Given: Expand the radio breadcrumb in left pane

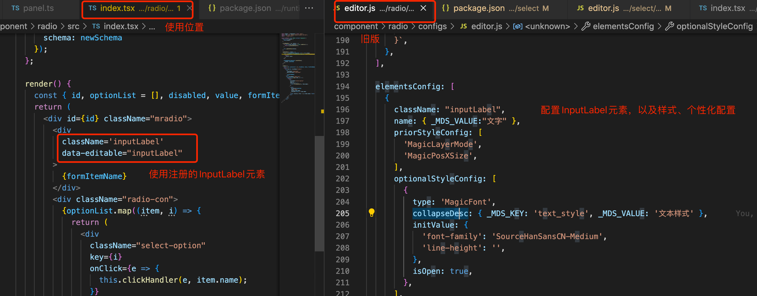Looking at the screenshot, I should pos(47,26).
